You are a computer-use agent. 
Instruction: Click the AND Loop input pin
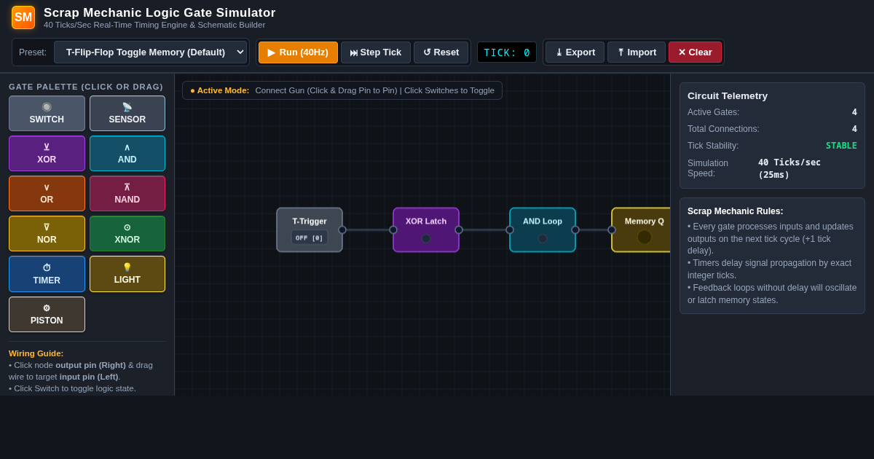click(510, 230)
